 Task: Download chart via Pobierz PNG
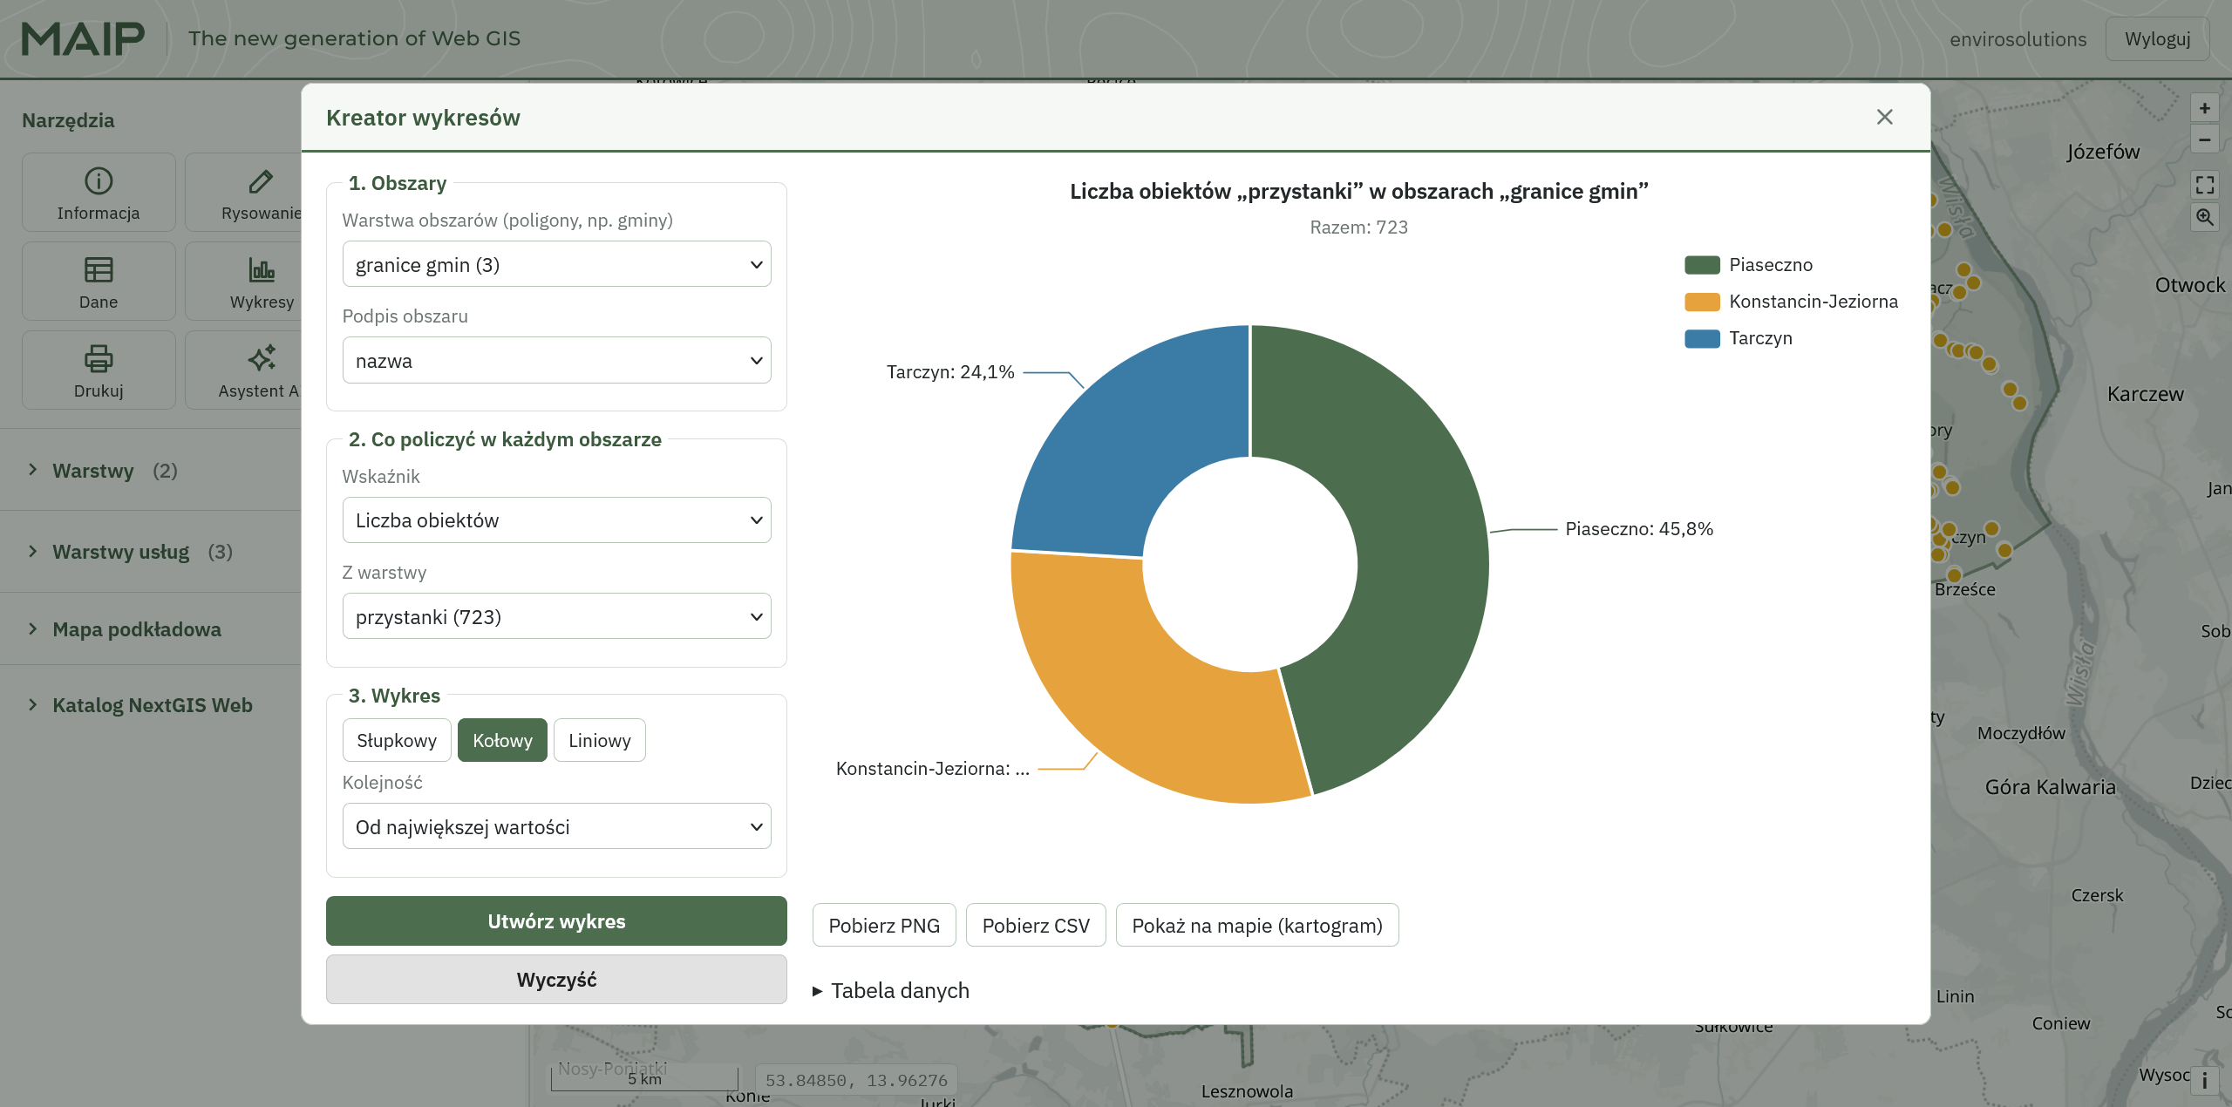884,926
